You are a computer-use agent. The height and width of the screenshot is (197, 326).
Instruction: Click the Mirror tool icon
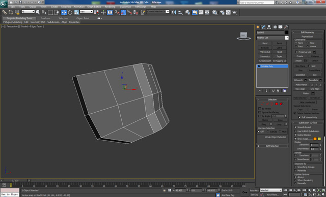[174, 12]
